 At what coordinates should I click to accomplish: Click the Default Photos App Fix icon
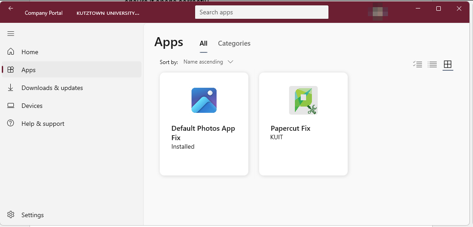point(204,100)
